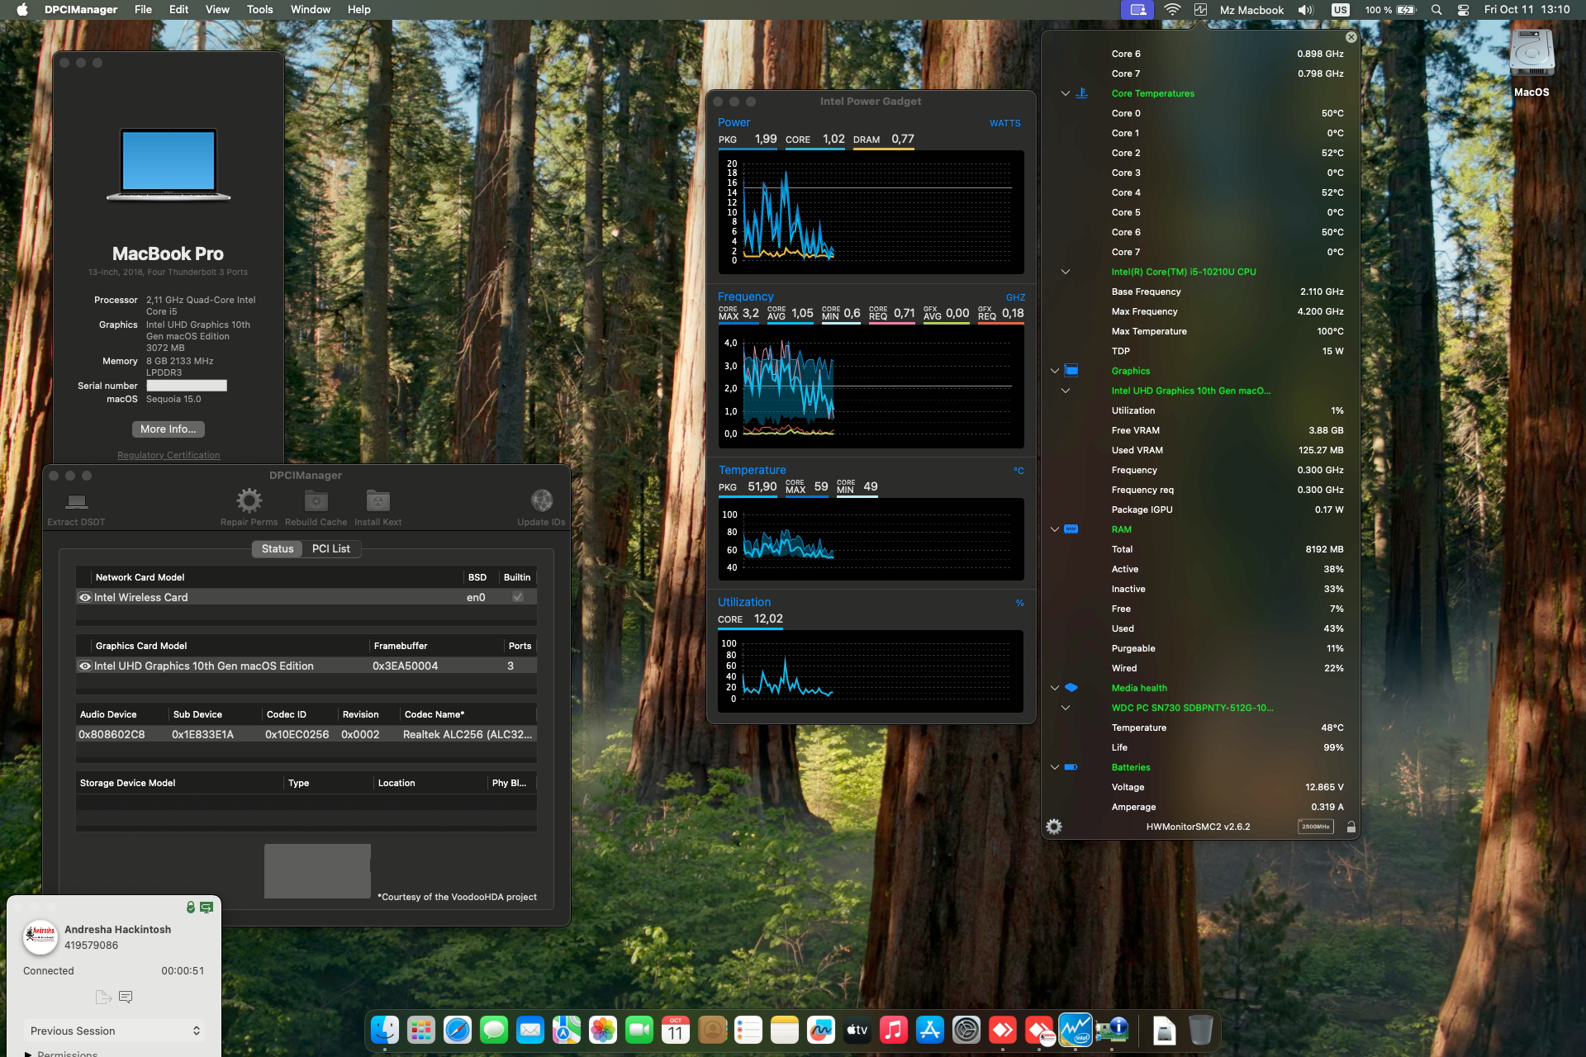The height and width of the screenshot is (1057, 1586).
Task: Collapse the Core Temperatures section
Action: [x=1065, y=93]
